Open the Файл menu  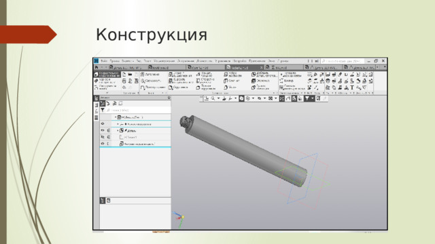point(104,61)
